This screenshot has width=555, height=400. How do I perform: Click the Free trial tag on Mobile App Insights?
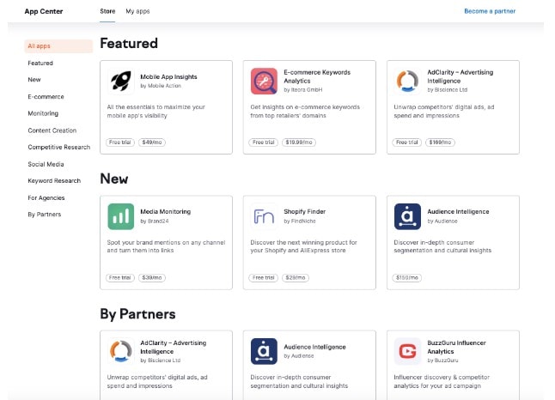[x=120, y=142]
